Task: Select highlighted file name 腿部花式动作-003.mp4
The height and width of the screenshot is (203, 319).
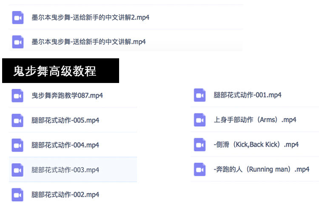Action: click(x=66, y=170)
